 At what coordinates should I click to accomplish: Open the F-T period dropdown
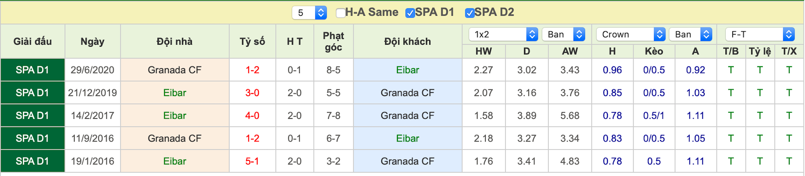point(760,34)
